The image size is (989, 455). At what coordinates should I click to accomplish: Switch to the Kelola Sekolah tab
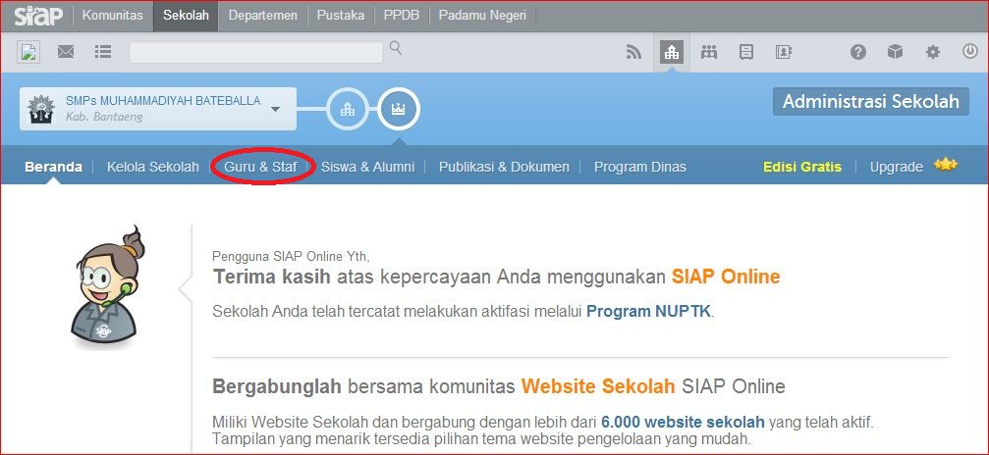tap(152, 167)
